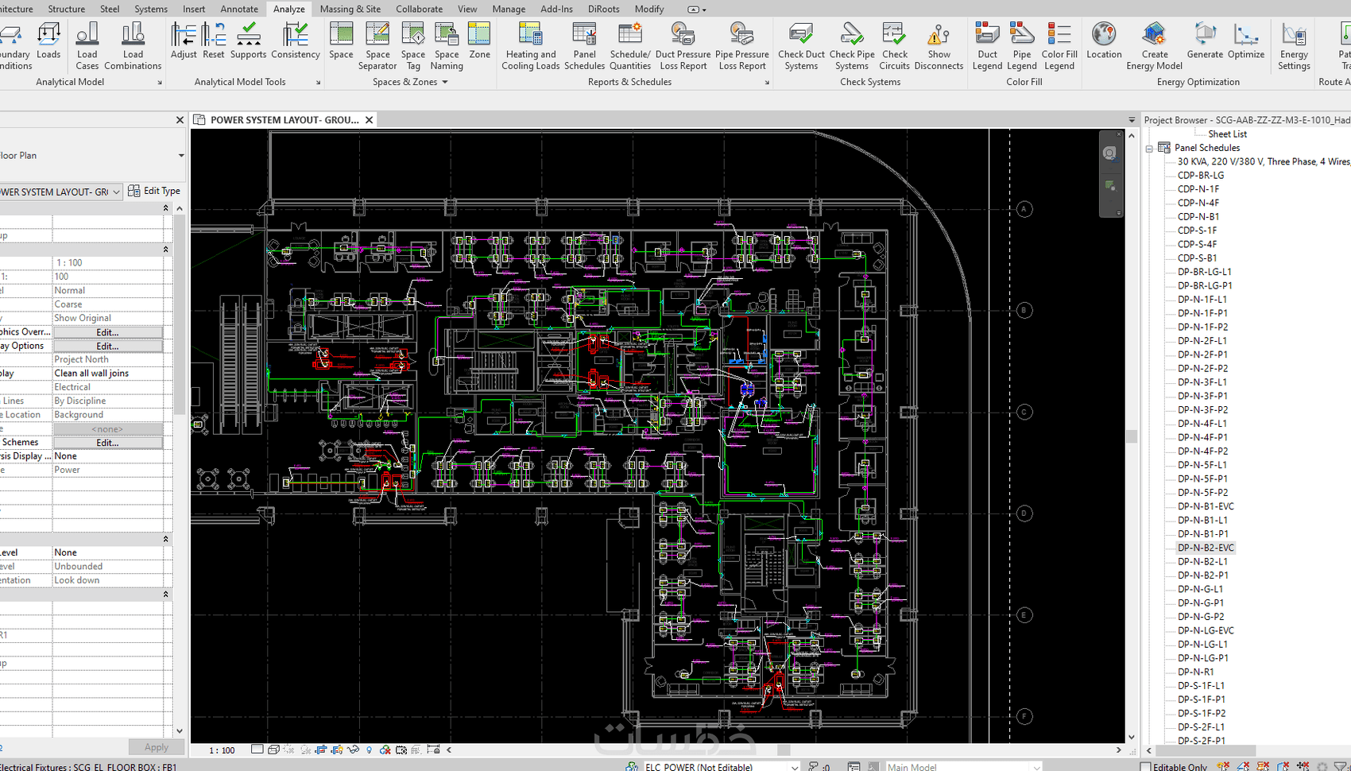Open Heating and Cooling Loads
The height and width of the screenshot is (771, 1351).
tap(530, 46)
